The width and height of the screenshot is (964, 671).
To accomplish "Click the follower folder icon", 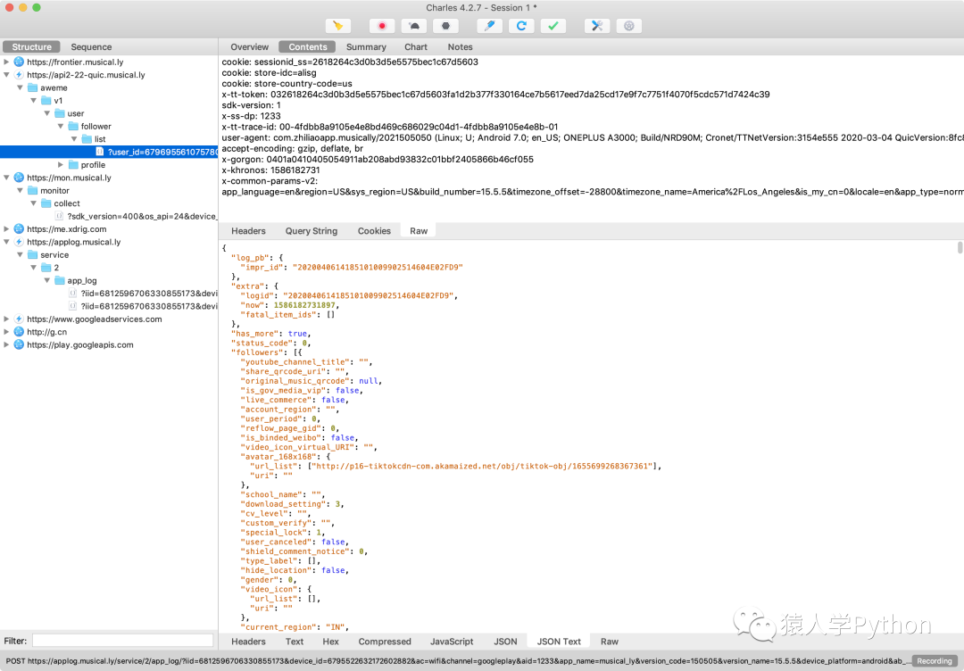I will click(73, 126).
